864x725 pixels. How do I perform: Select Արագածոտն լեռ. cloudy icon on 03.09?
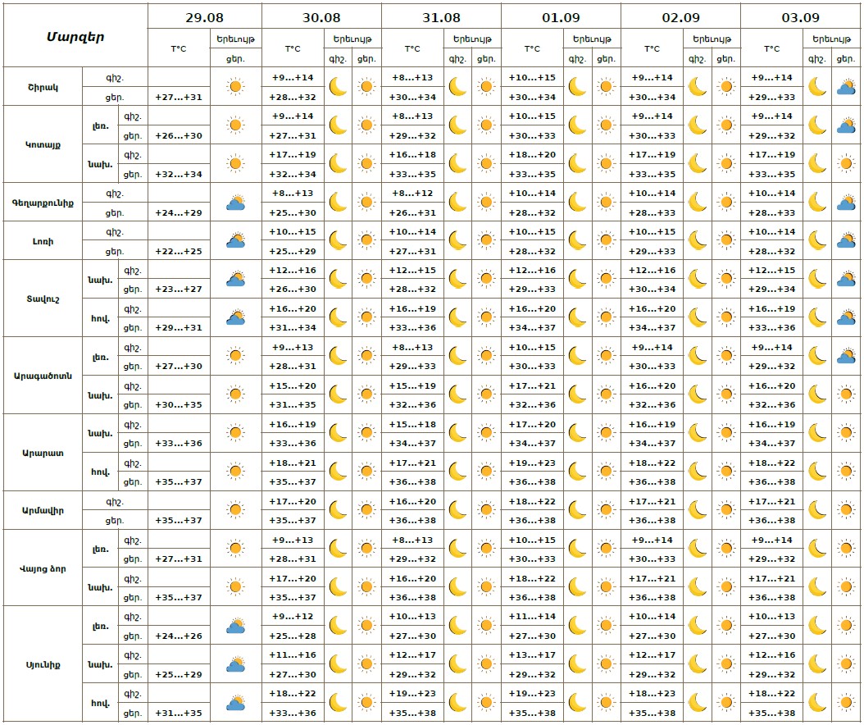846,356
